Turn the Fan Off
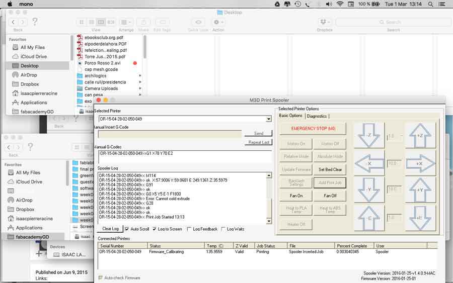This screenshot has width=453, height=283. (x=330, y=196)
